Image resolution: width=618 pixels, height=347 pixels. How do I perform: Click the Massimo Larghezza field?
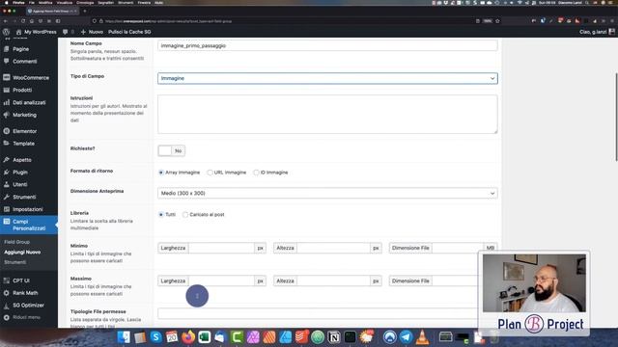(x=221, y=280)
